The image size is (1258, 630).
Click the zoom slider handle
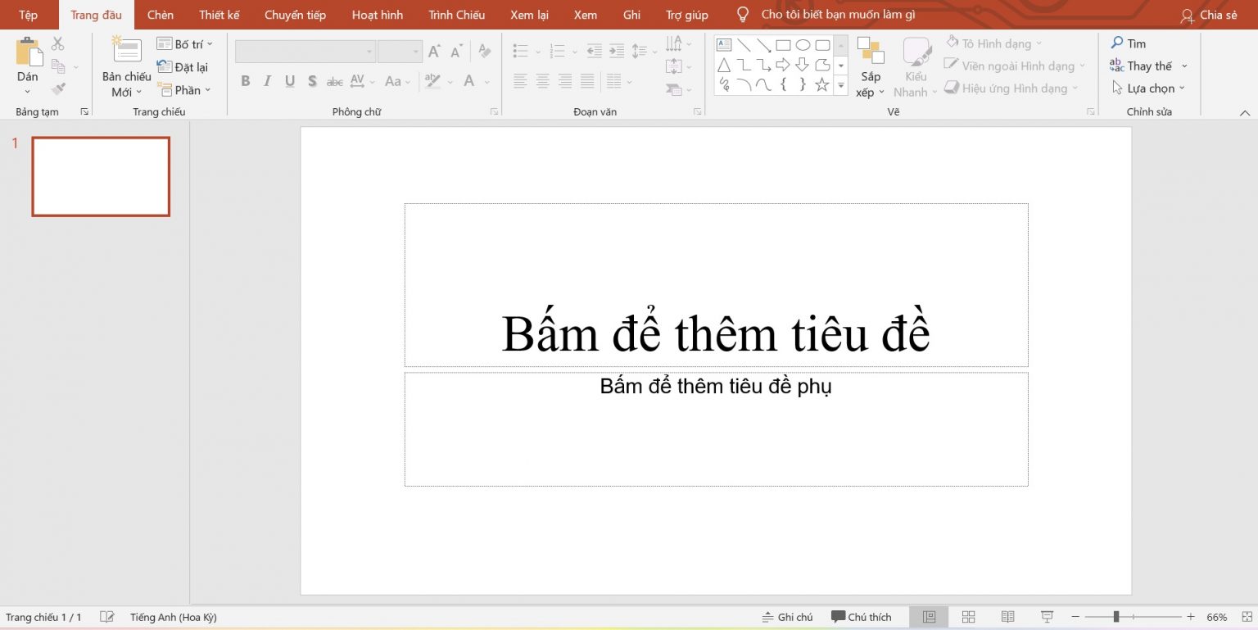(1115, 617)
